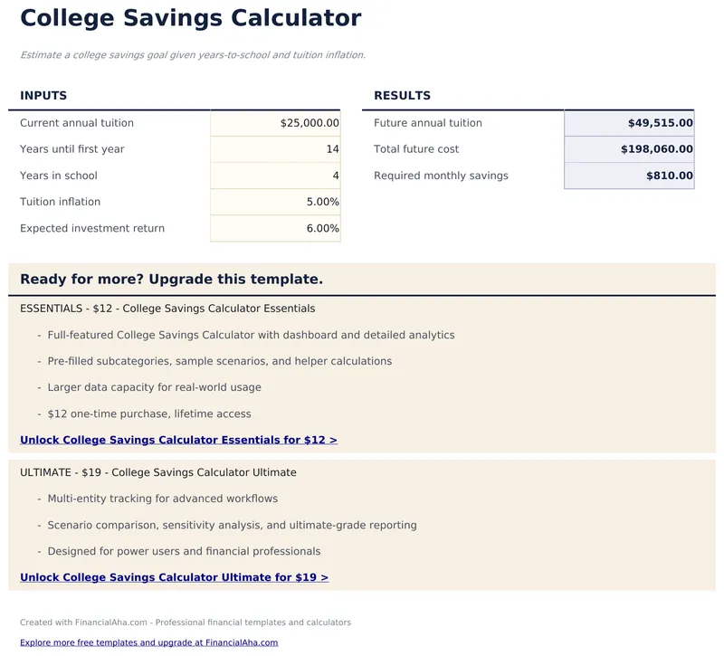Screen dimensions: 724x656
Task: Select the Required monthly savings result
Action: pos(629,176)
